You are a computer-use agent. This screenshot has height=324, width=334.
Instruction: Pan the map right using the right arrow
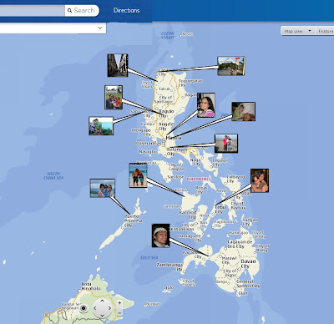pyautogui.click(x=109, y=308)
